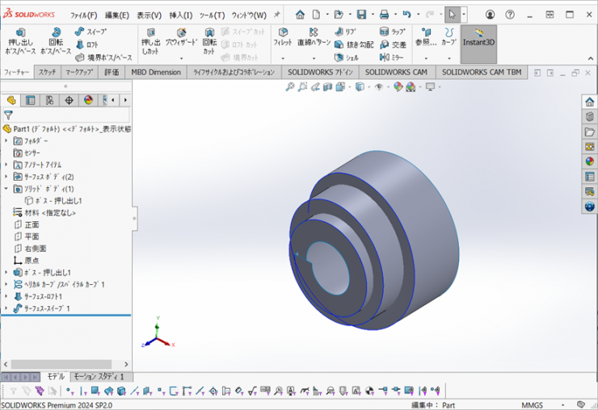Open the ConfigurationManager tab icon

(49, 100)
